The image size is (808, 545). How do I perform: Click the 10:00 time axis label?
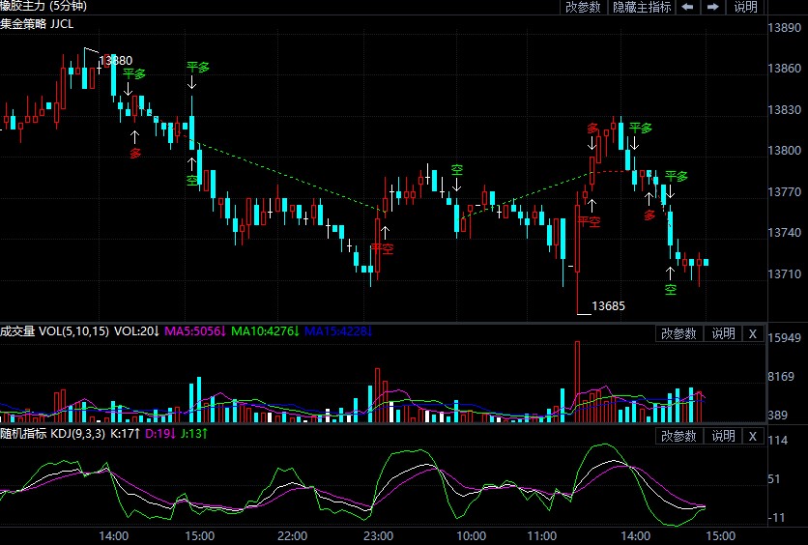tap(471, 536)
